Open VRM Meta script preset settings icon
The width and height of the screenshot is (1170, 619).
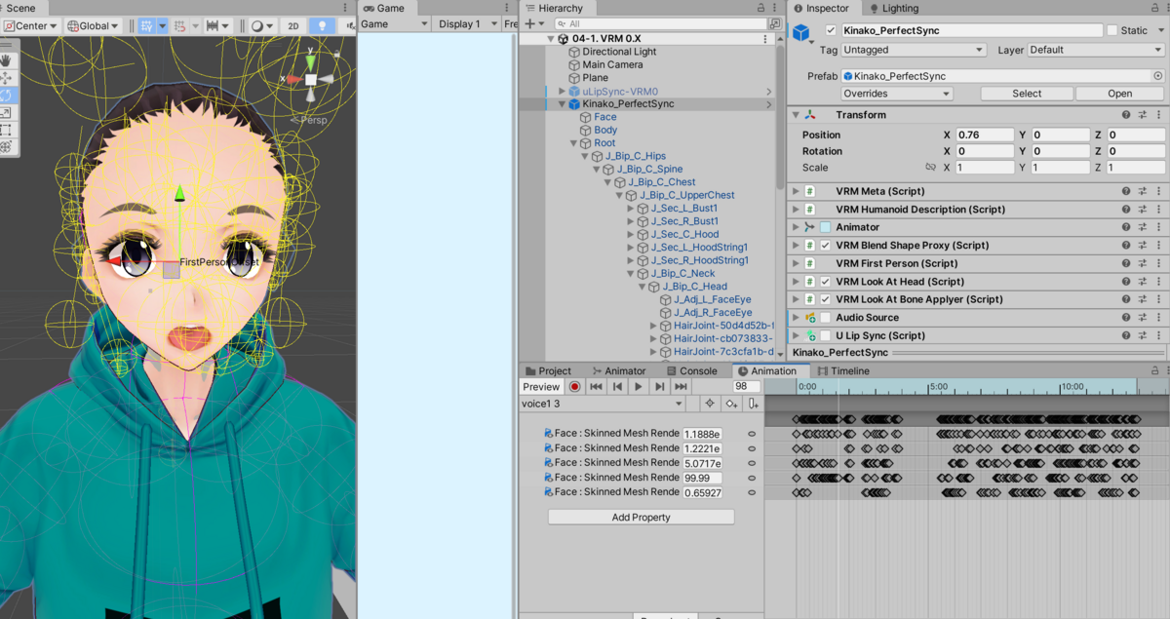tap(1143, 192)
